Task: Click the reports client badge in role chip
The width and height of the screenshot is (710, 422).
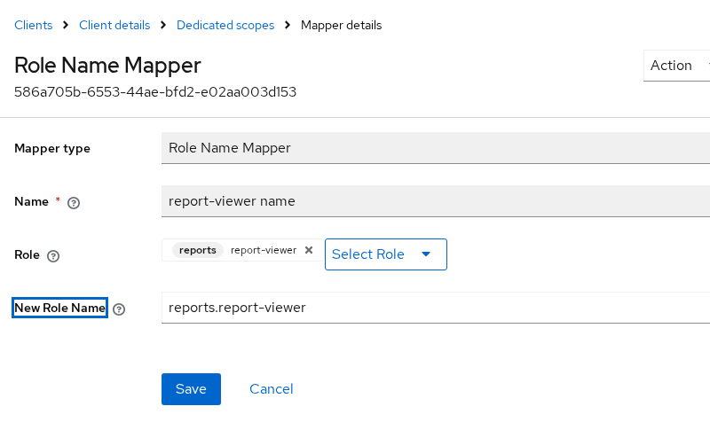Action: (197, 250)
